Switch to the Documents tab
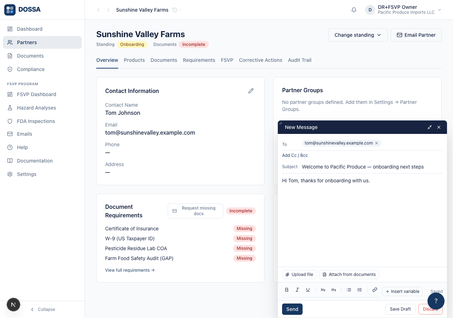 click(164, 60)
